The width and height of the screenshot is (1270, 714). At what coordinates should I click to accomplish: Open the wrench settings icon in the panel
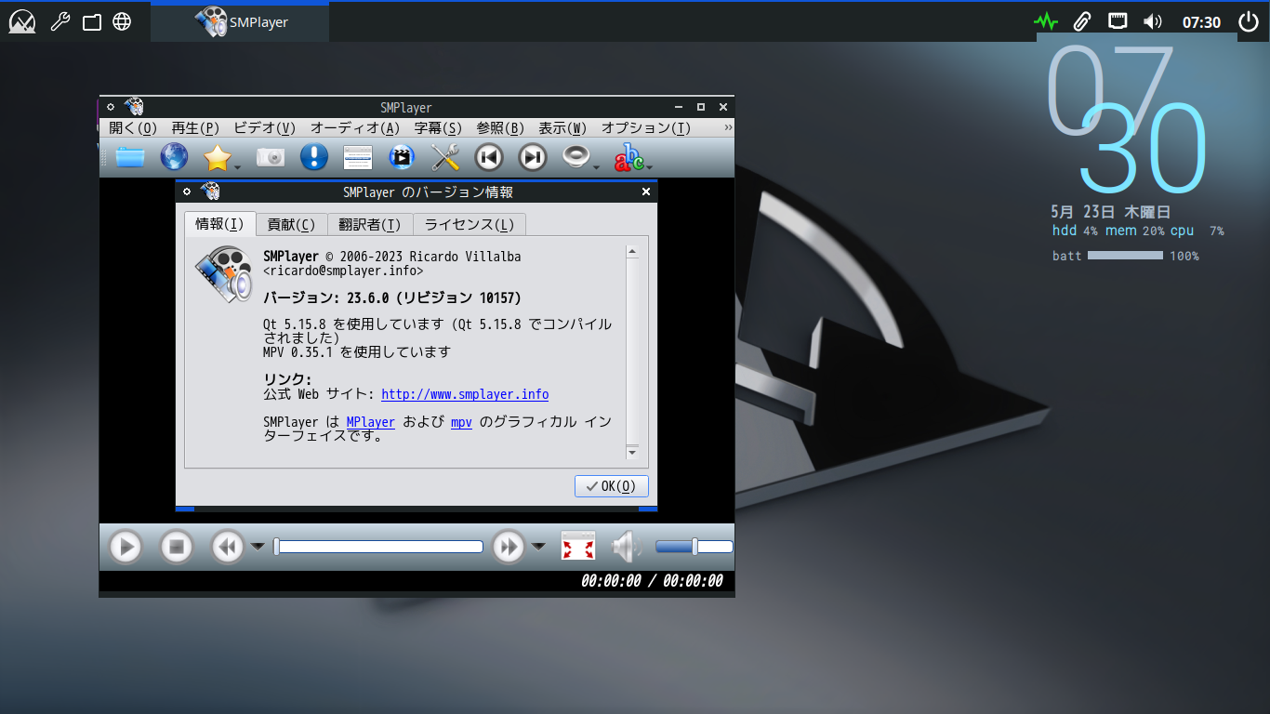pos(60,21)
